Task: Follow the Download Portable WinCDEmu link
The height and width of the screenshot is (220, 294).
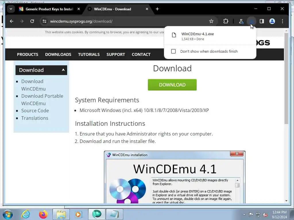Action: 42,100
